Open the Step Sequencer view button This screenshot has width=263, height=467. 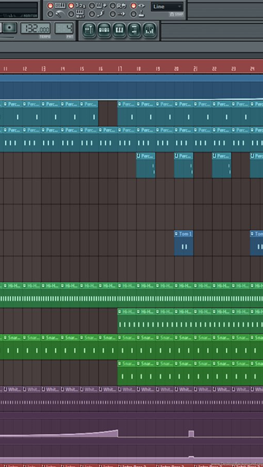[x=104, y=31]
